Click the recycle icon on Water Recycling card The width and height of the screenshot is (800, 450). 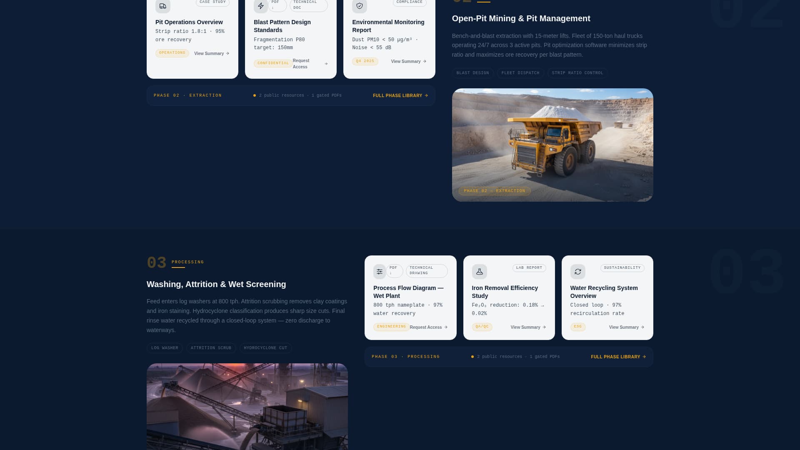point(577,272)
